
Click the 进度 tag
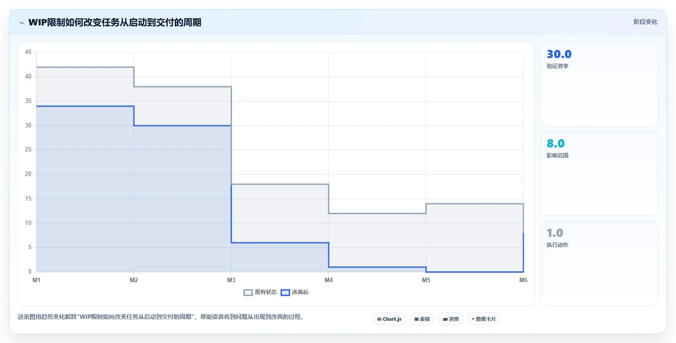click(451, 319)
